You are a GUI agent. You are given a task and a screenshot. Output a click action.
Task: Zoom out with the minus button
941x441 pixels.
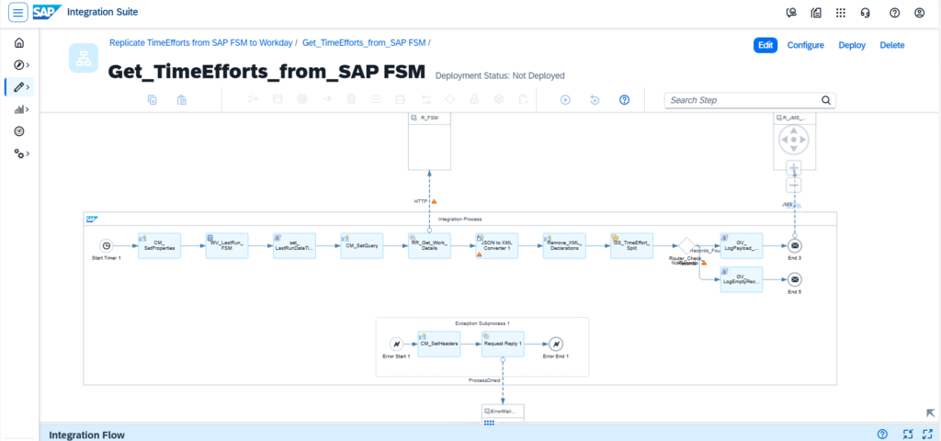click(x=793, y=185)
